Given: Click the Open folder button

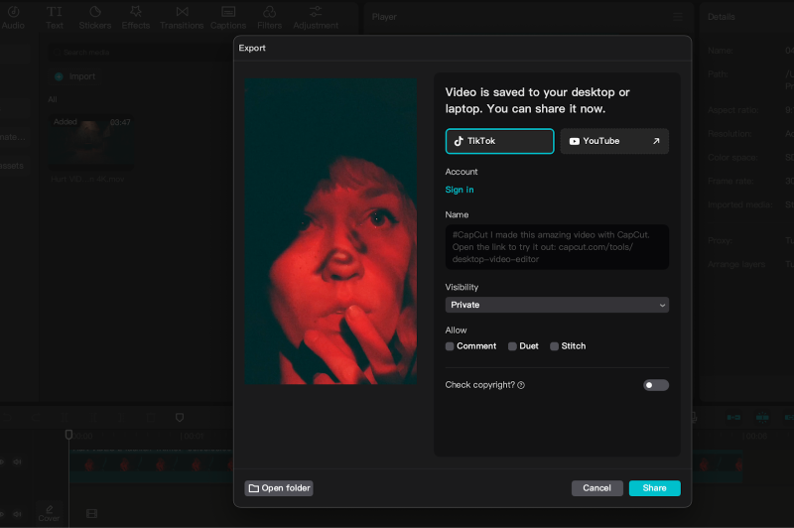Looking at the screenshot, I should 279,488.
